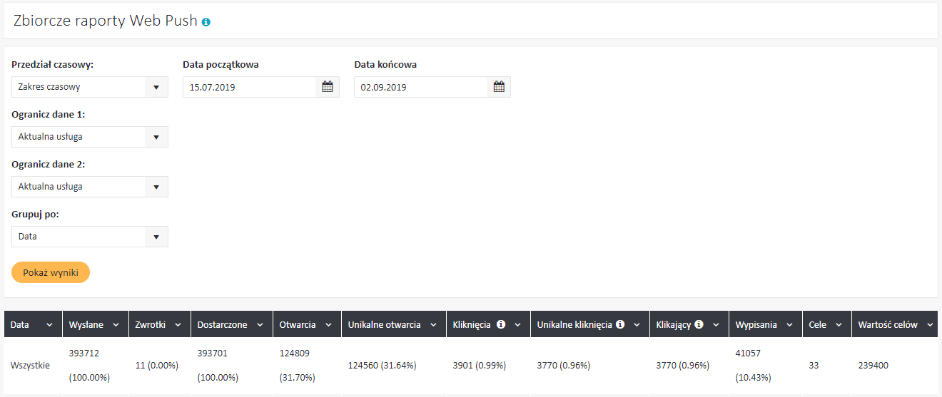Screen dimensions: 942x397
Task: Open the Zwrotki column chevron menu
Action: (x=178, y=325)
